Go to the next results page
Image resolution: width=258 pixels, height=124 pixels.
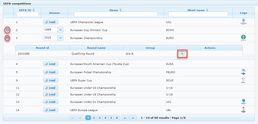[125, 118]
